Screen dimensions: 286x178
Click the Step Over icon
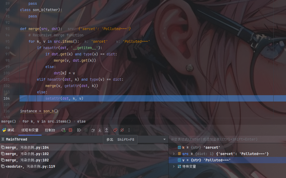[x=93, y=130]
